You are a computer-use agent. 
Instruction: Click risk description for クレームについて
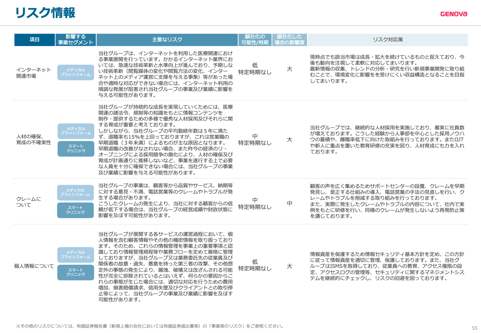[166, 201]
